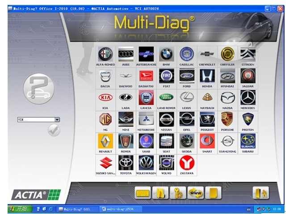302x214 pixels.
Task: Select the Mazda logo
Action: (227, 98)
